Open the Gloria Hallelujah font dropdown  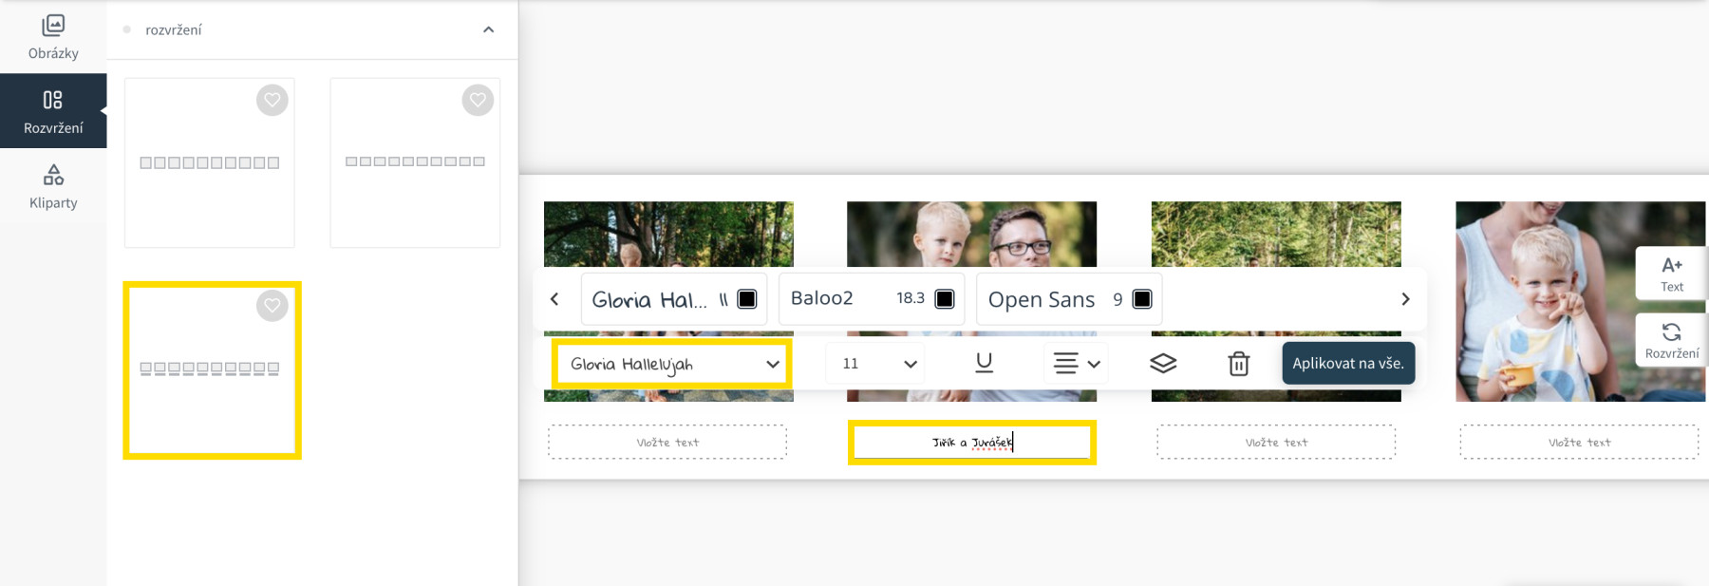coord(672,364)
